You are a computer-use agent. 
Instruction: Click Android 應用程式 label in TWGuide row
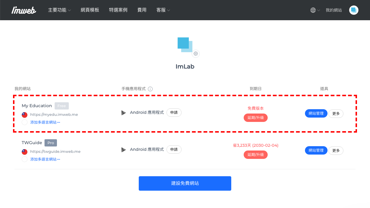[147, 149]
